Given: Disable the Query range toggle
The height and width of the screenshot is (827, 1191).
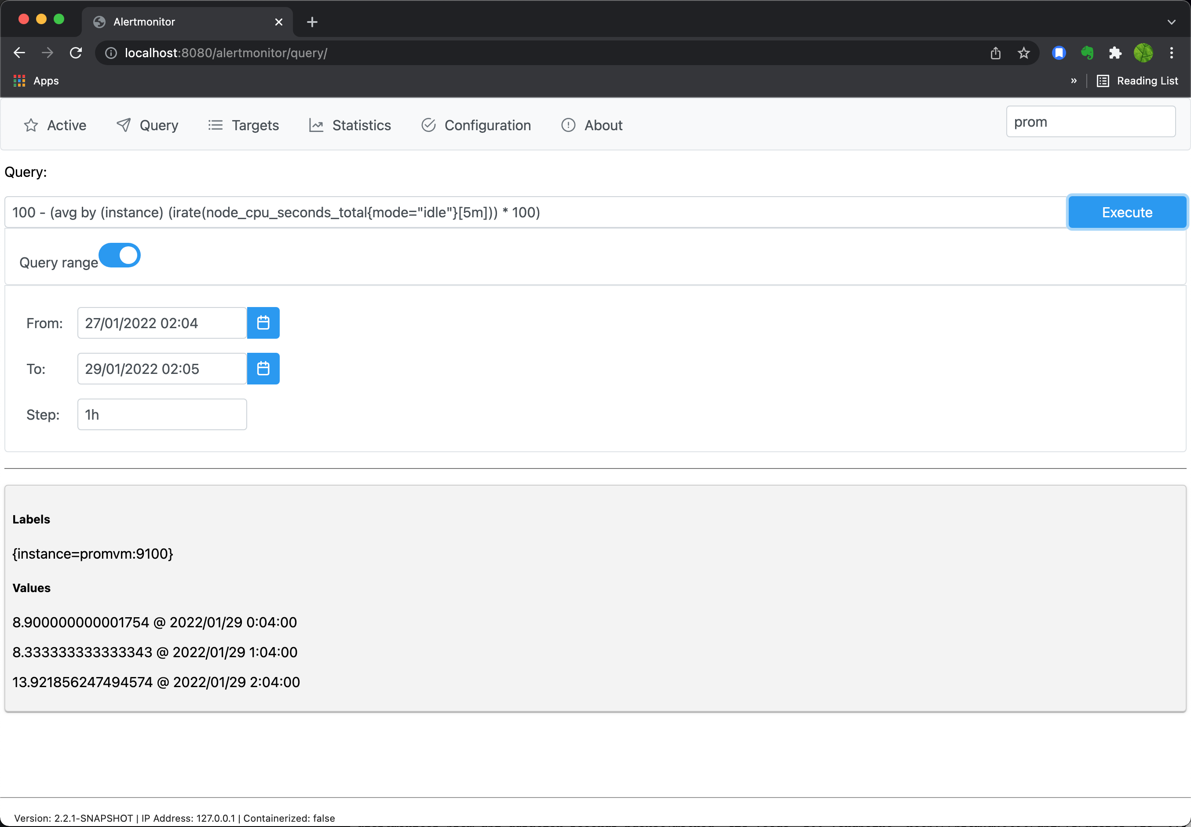Looking at the screenshot, I should (x=120, y=255).
